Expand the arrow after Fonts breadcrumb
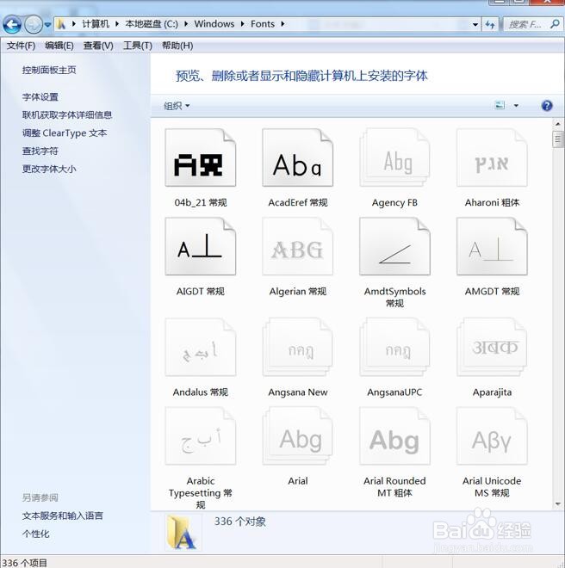The height and width of the screenshot is (568, 565). [282, 24]
